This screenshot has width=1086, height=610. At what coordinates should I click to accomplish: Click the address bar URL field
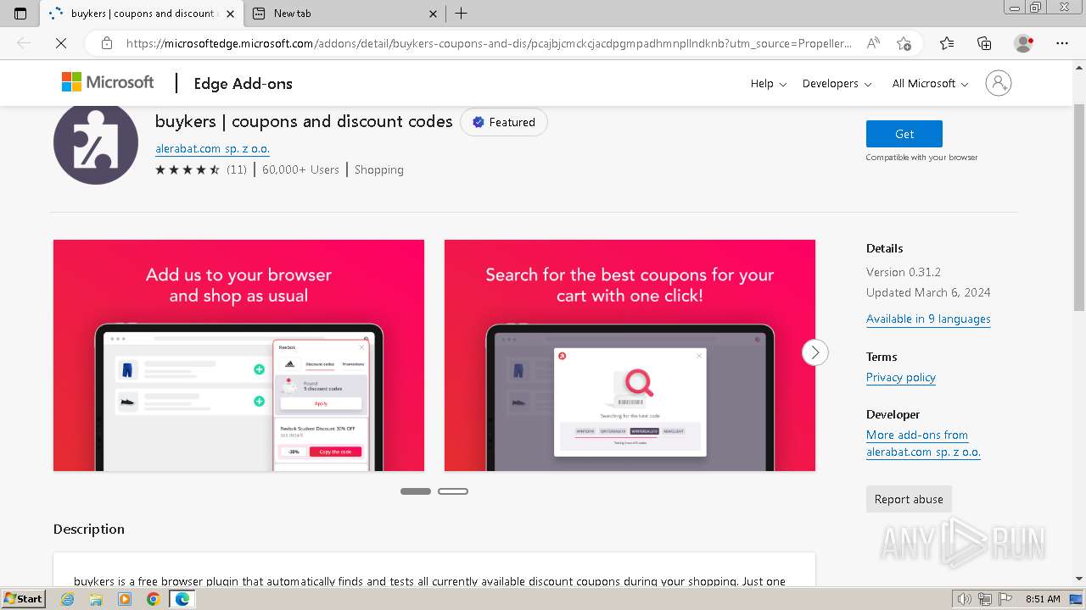pyautogui.click(x=489, y=43)
